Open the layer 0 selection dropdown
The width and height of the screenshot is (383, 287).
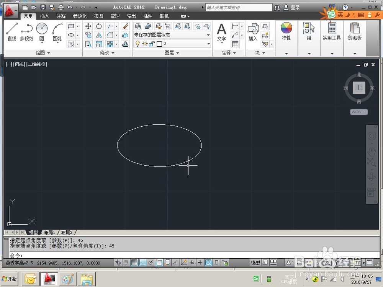pyautogui.click(x=172, y=44)
